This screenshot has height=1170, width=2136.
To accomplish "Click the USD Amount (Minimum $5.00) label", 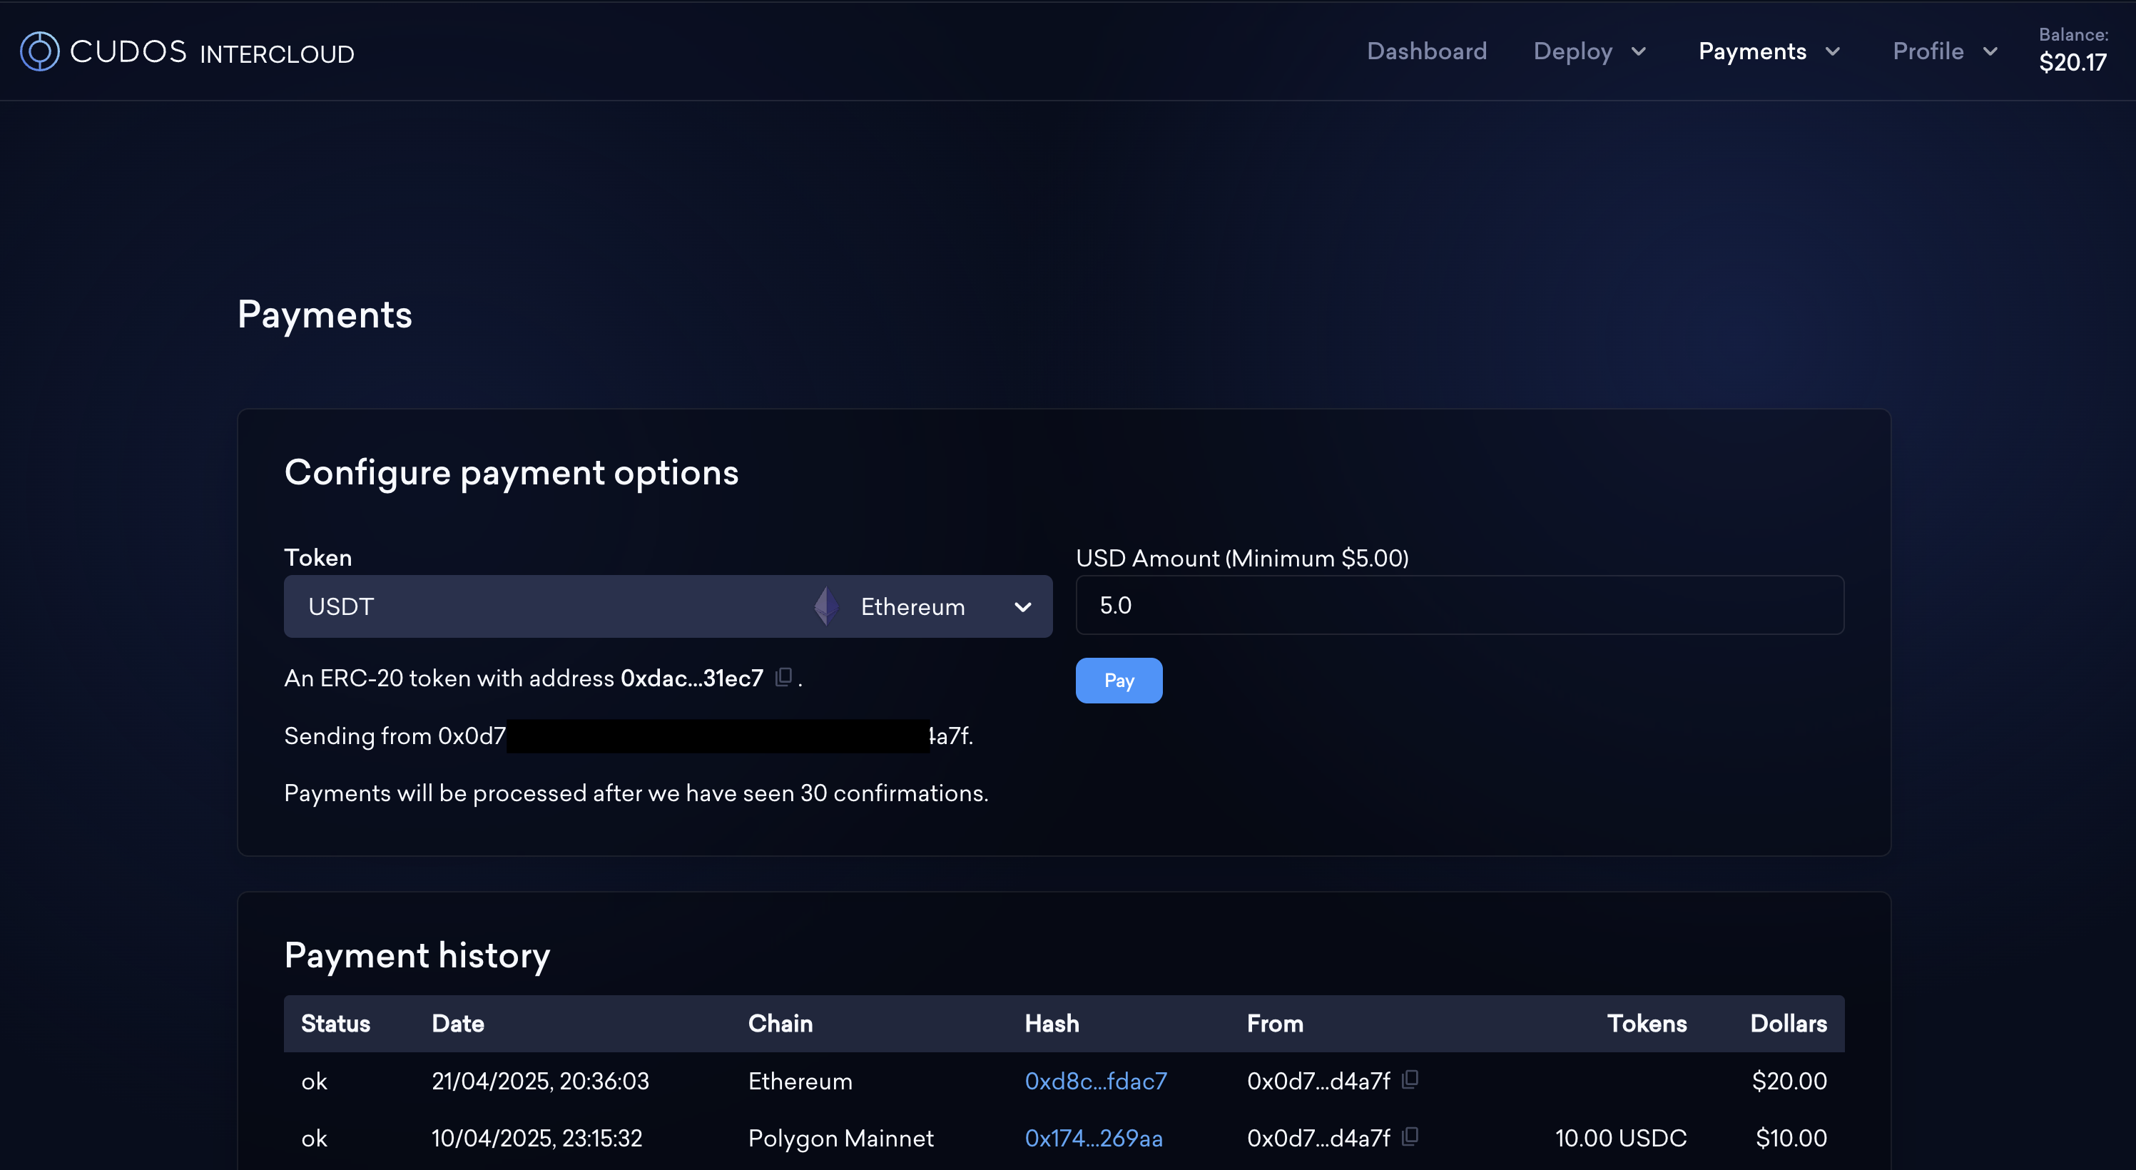I will click(x=1242, y=558).
